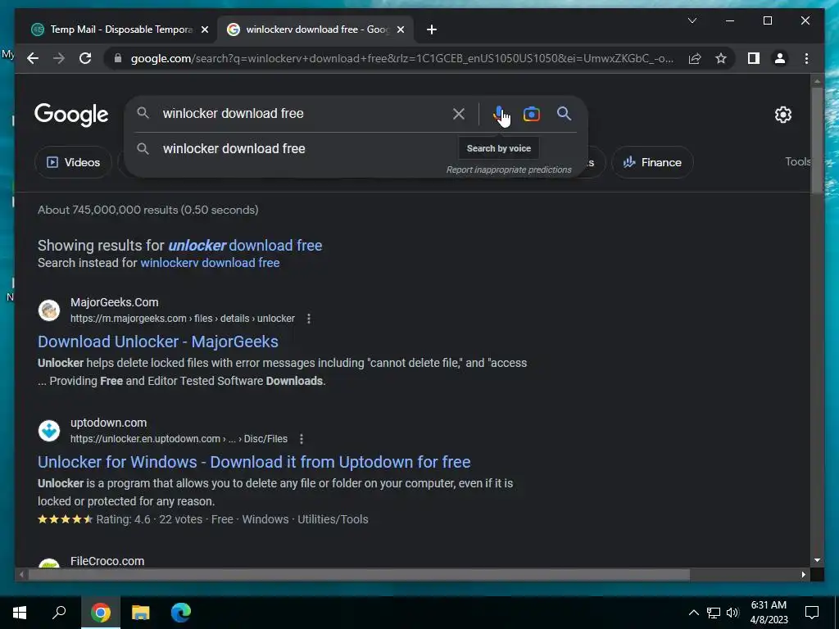This screenshot has width=839, height=629.
Task: Open a new browser tab
Action: pos(432,29)
